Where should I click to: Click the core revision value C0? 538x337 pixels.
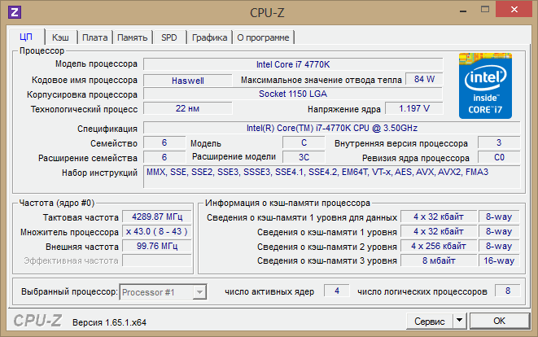pos(499,157)
